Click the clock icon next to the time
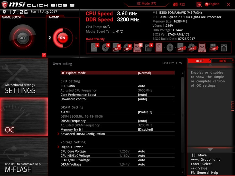This screenshot has height=176, width=235. click(x=5, y=12)
